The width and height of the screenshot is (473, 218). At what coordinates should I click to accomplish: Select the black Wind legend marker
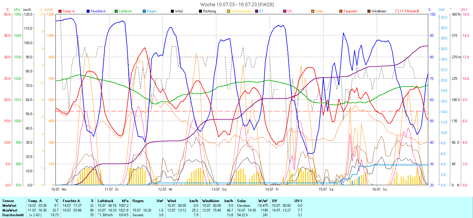[172, 11]
